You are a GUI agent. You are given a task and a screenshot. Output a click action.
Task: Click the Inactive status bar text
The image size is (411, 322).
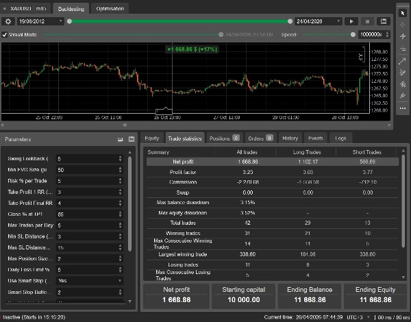pyautogui.click(x=34, y=317)
